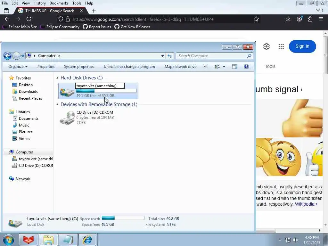
Task: Select CD Drive (D:) CDROM label
Action: coord(95,112)
